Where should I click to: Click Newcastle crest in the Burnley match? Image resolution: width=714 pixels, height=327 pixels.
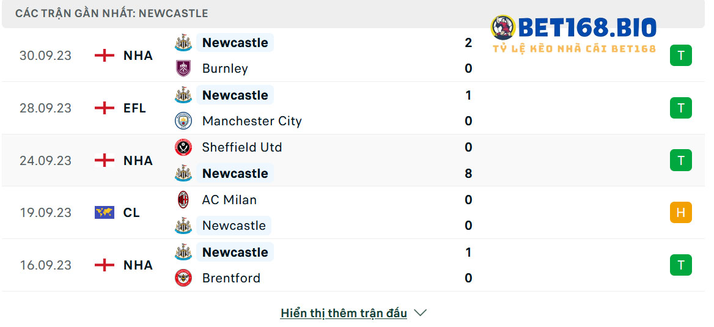183,43
